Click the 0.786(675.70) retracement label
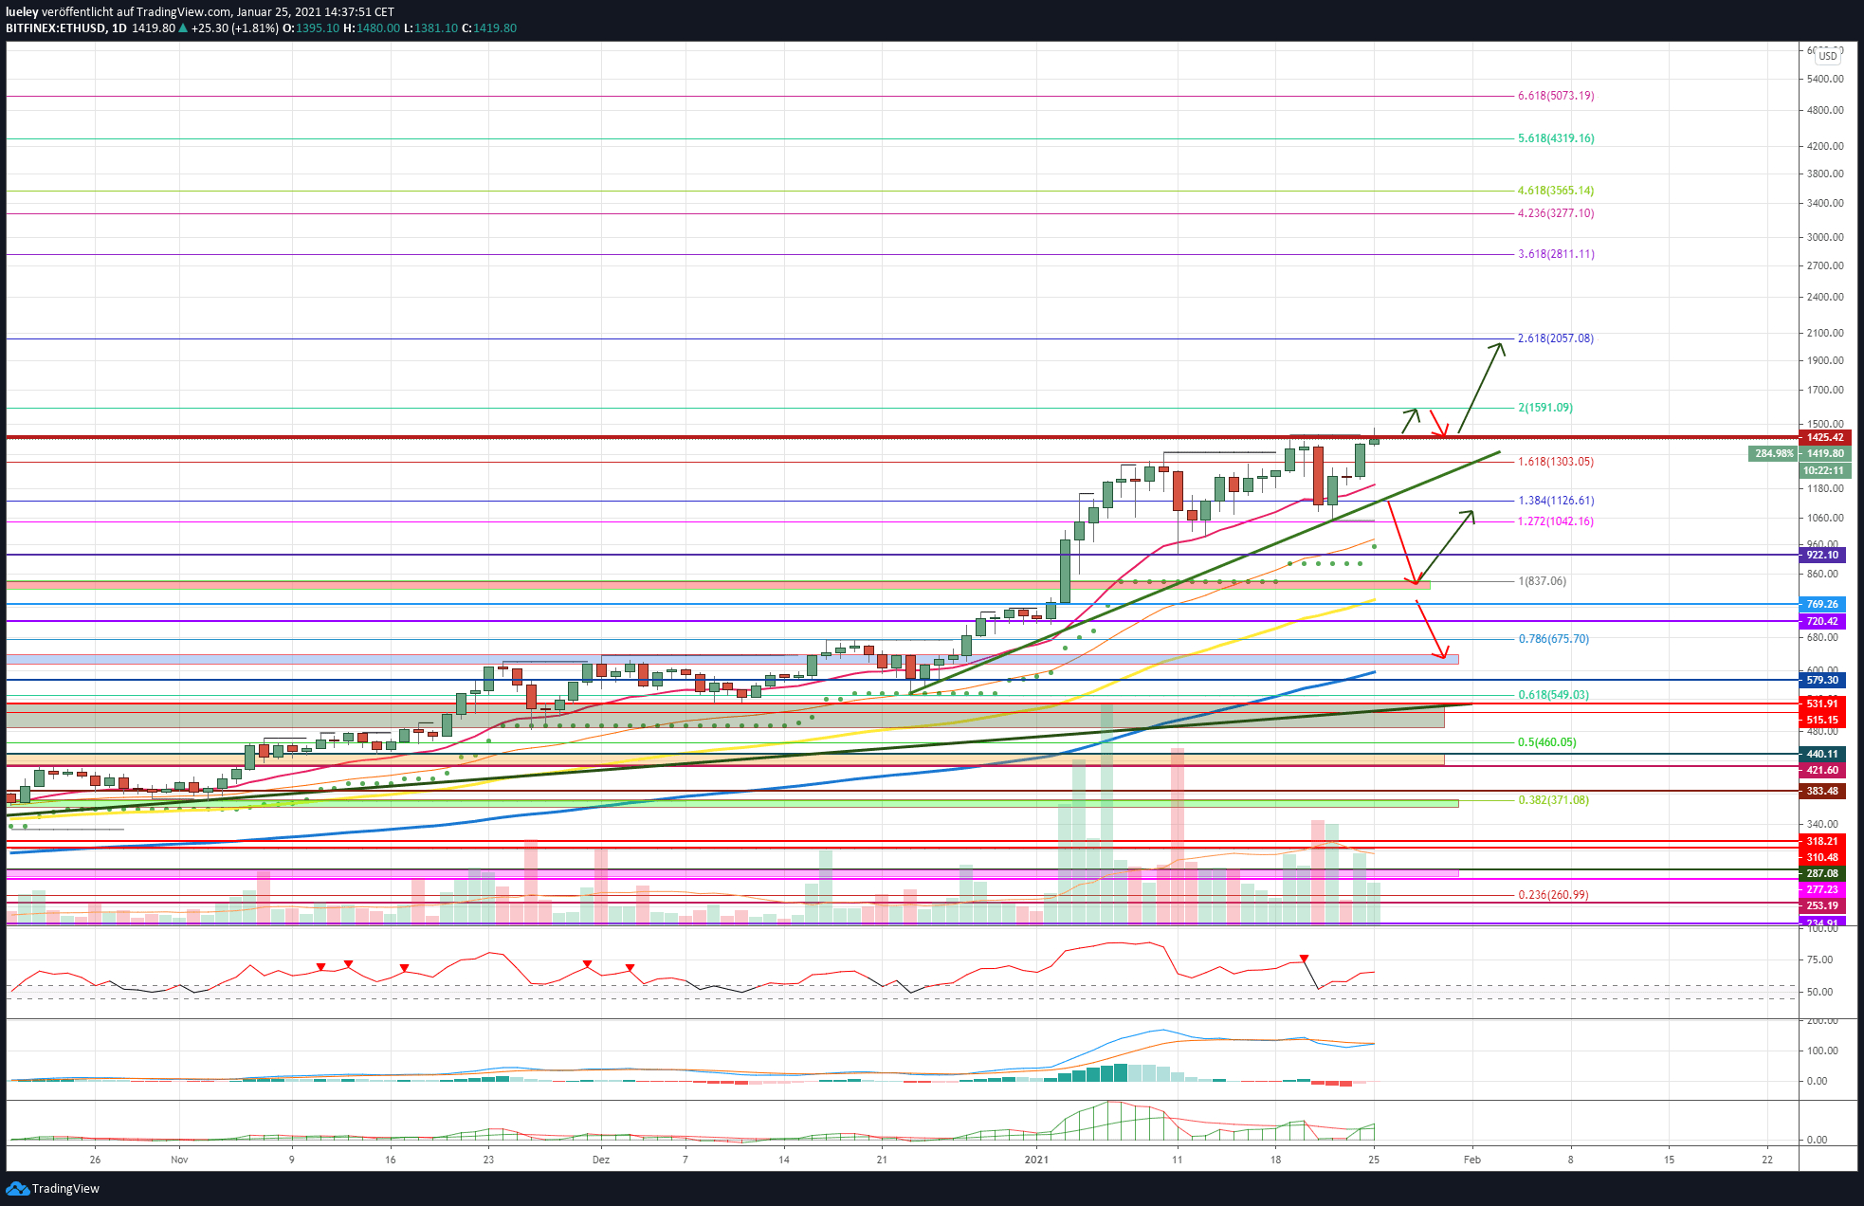This screenshot has height=1206, width=1864. [1554, 639]
